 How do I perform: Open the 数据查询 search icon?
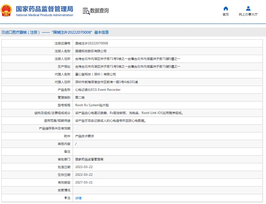[86, 11]
